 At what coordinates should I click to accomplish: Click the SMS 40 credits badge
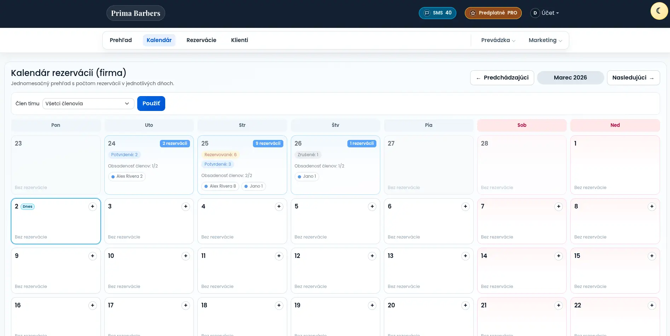(x=437, y=13)
